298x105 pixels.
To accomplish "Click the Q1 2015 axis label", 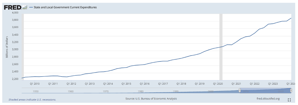I will click(126, 83).
